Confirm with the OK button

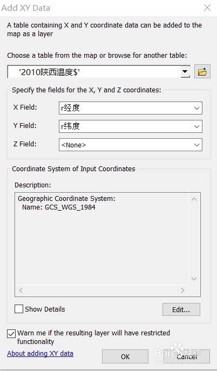click(x=125, y=356)
